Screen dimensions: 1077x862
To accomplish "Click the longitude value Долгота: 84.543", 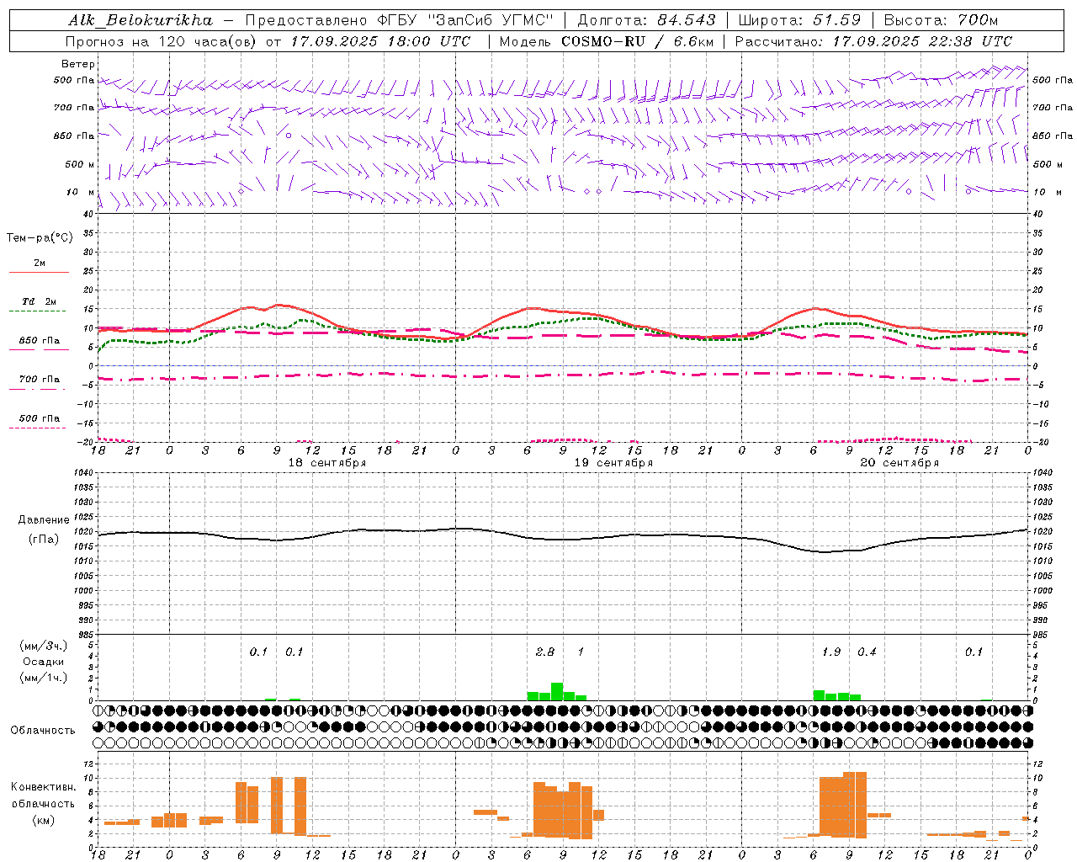I will (x=647, y=19).
